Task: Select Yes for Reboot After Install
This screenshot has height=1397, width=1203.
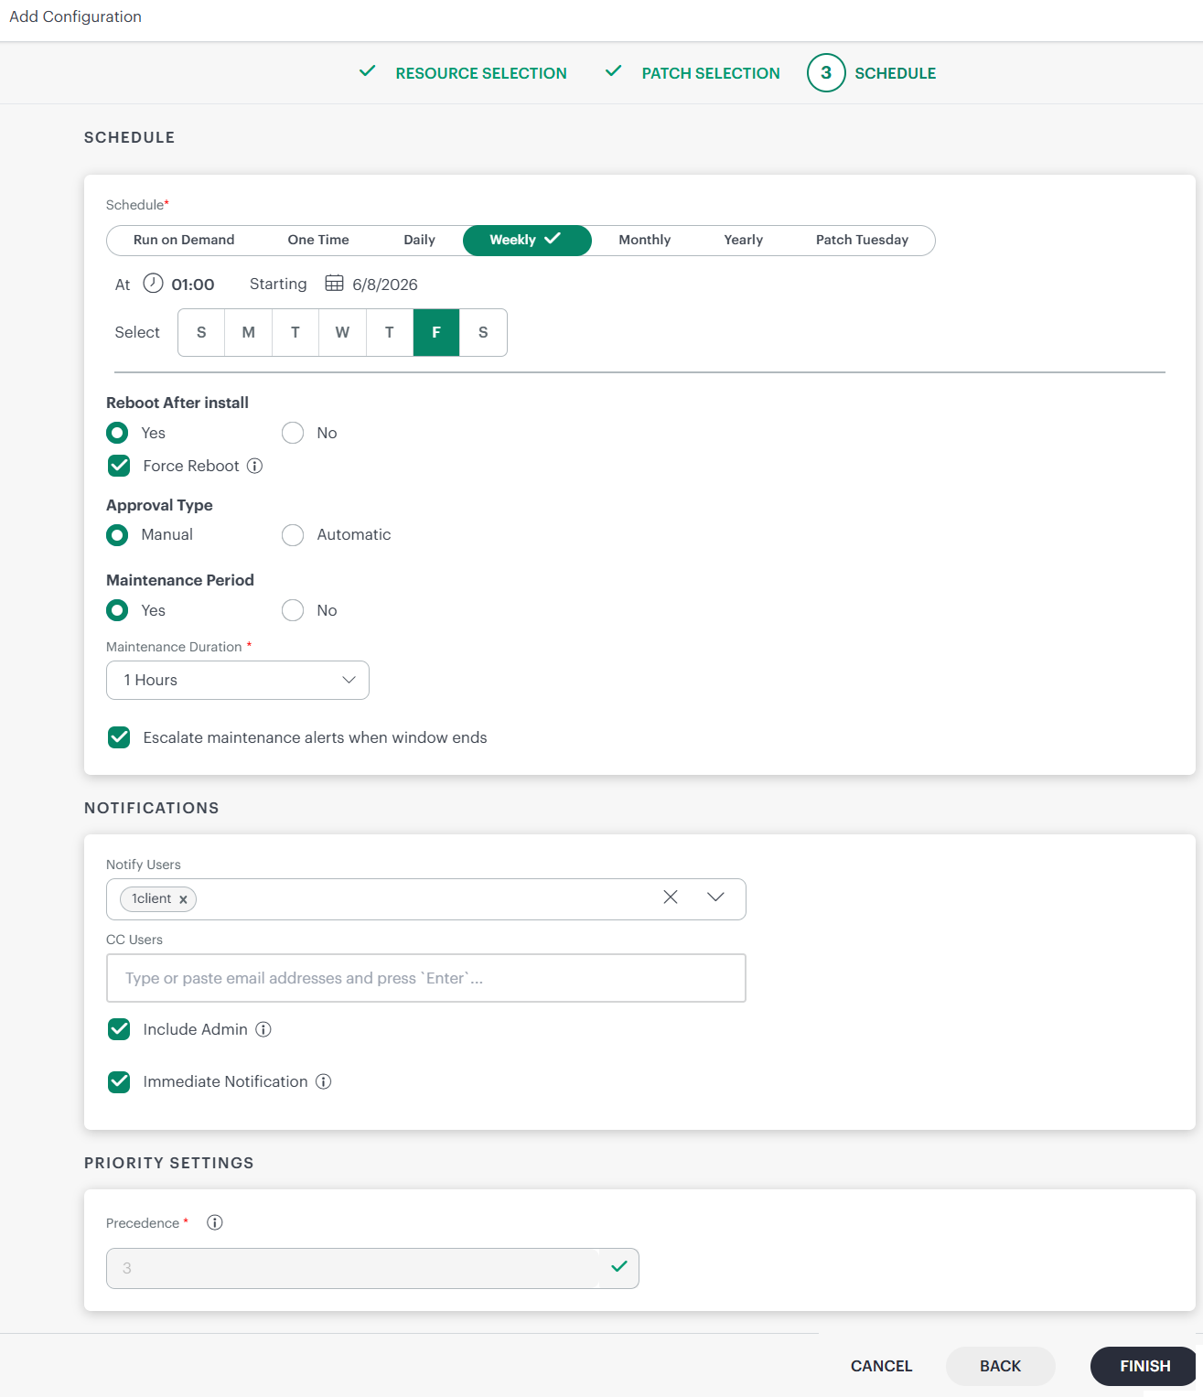Action: point(117,433)
